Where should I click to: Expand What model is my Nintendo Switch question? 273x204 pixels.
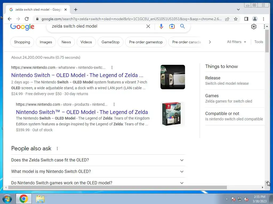click(98, 172)
